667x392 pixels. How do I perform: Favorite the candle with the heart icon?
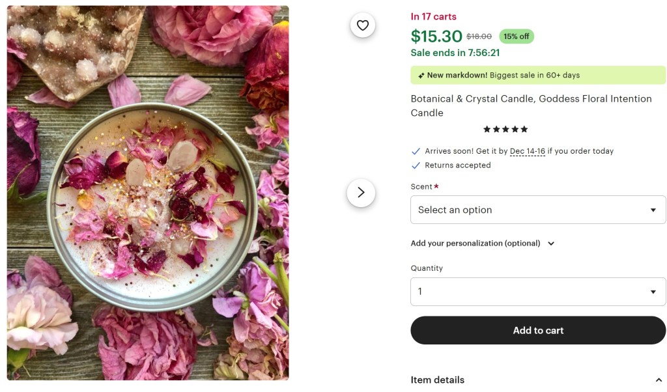(363, 25)
